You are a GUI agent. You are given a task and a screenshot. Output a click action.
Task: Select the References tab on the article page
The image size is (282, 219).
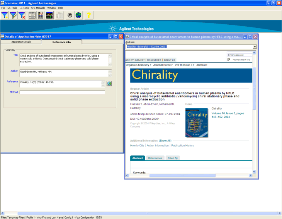pyautogui.click(x=155, y=158)
